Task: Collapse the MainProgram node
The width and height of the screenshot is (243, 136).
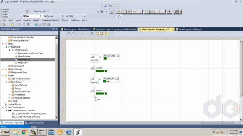Action: click(9, 50)
